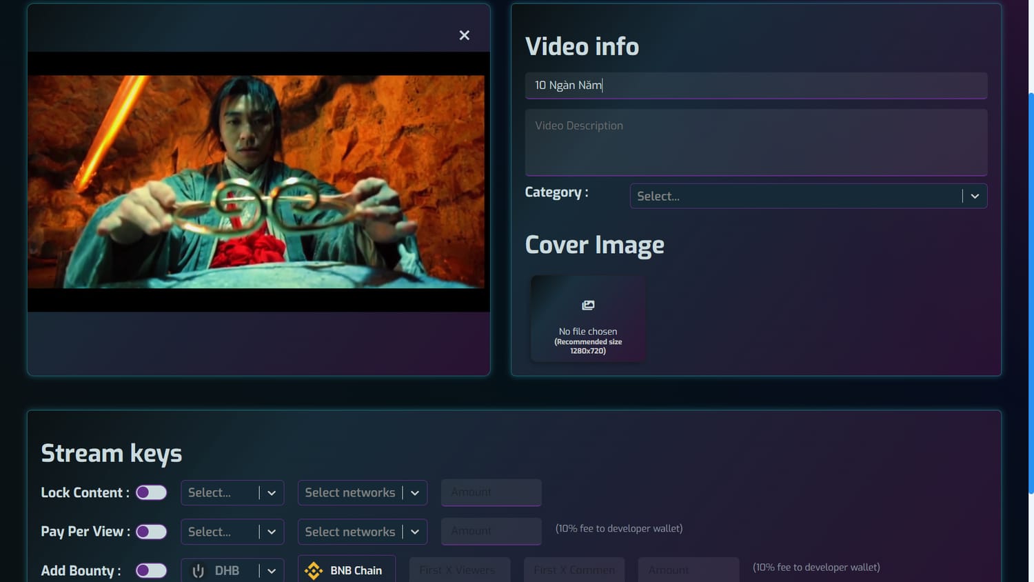Image resolution: width=1034 pixels, height=582 pixels.
Task: Click the video title field '10 Ngàn Năm'
Action: pos(756,86)
